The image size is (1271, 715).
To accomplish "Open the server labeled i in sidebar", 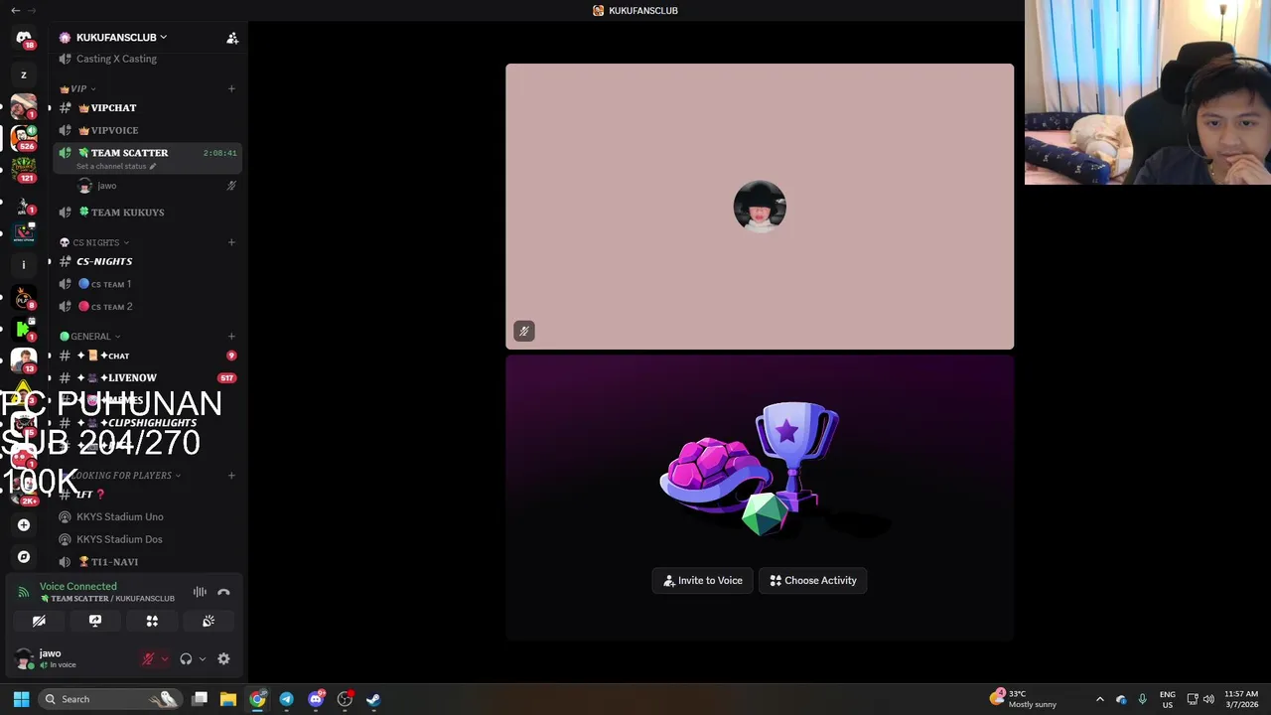I will click(24, 264).
